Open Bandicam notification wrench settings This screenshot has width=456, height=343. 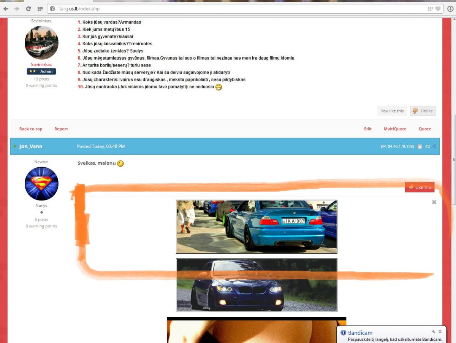433,332
